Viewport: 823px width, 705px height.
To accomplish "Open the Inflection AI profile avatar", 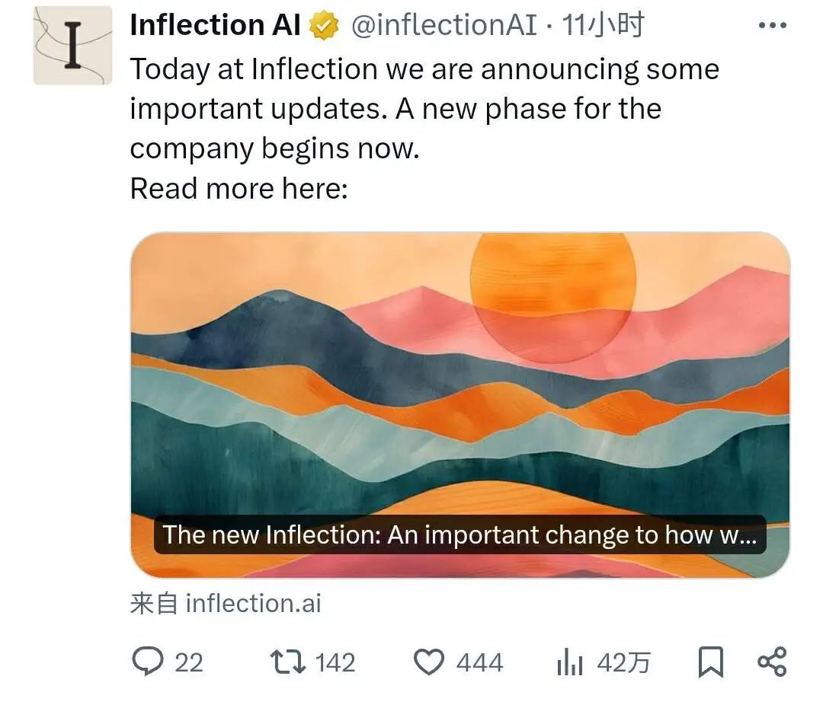I will (x=72, y=45).
